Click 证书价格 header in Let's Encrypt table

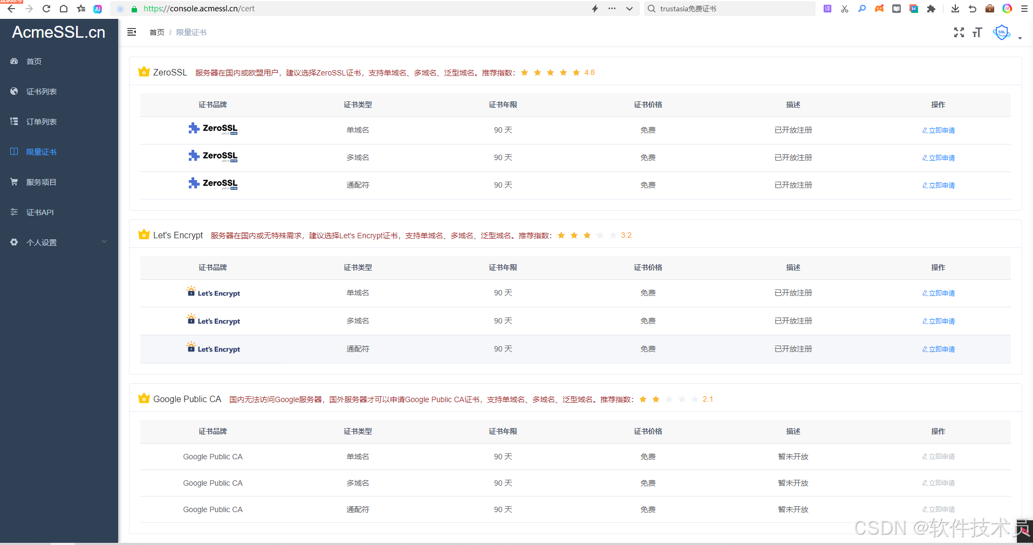[648, 267]
